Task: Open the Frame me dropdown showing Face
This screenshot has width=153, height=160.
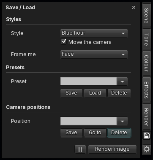Action: click(94, 54)
